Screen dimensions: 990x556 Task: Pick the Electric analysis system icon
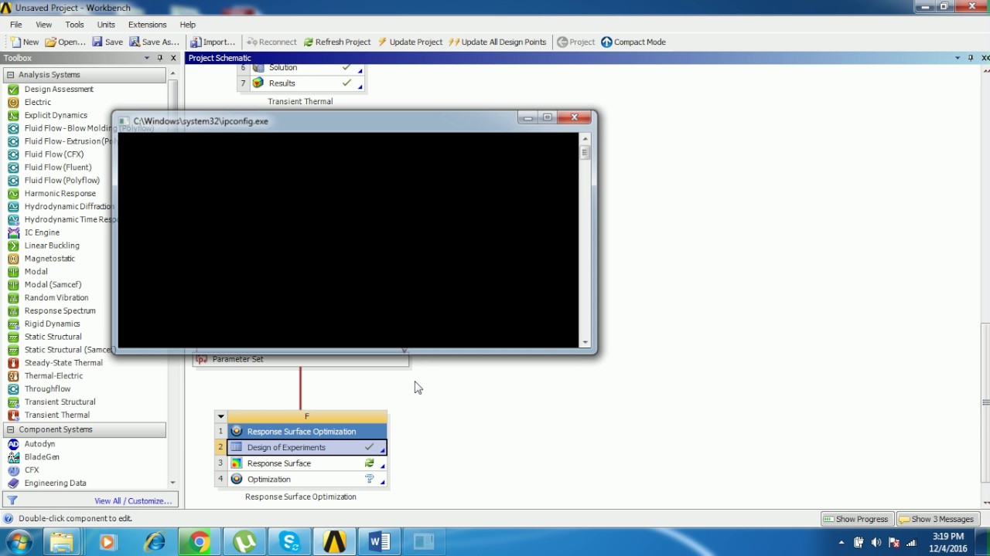point(13,102)
